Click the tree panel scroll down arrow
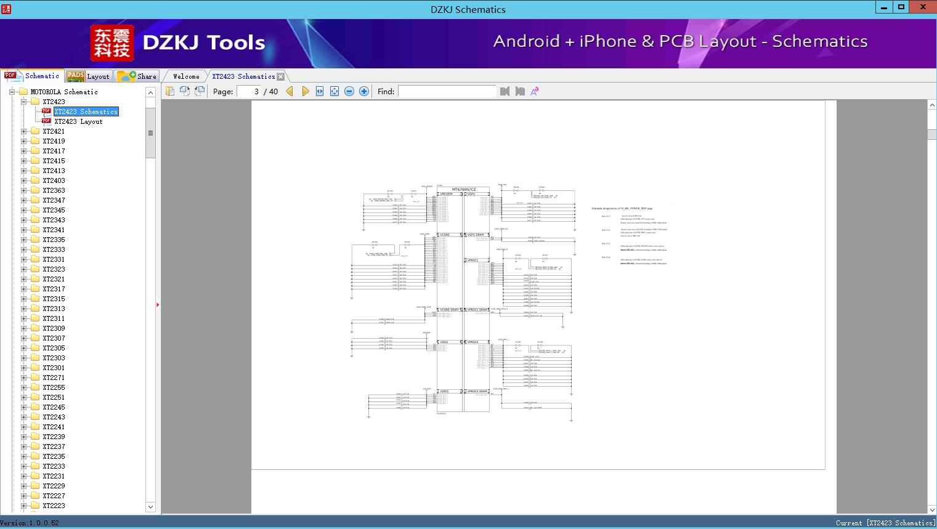Image resolution: width=937 pixels, height=529 pixels. [150, 507]
